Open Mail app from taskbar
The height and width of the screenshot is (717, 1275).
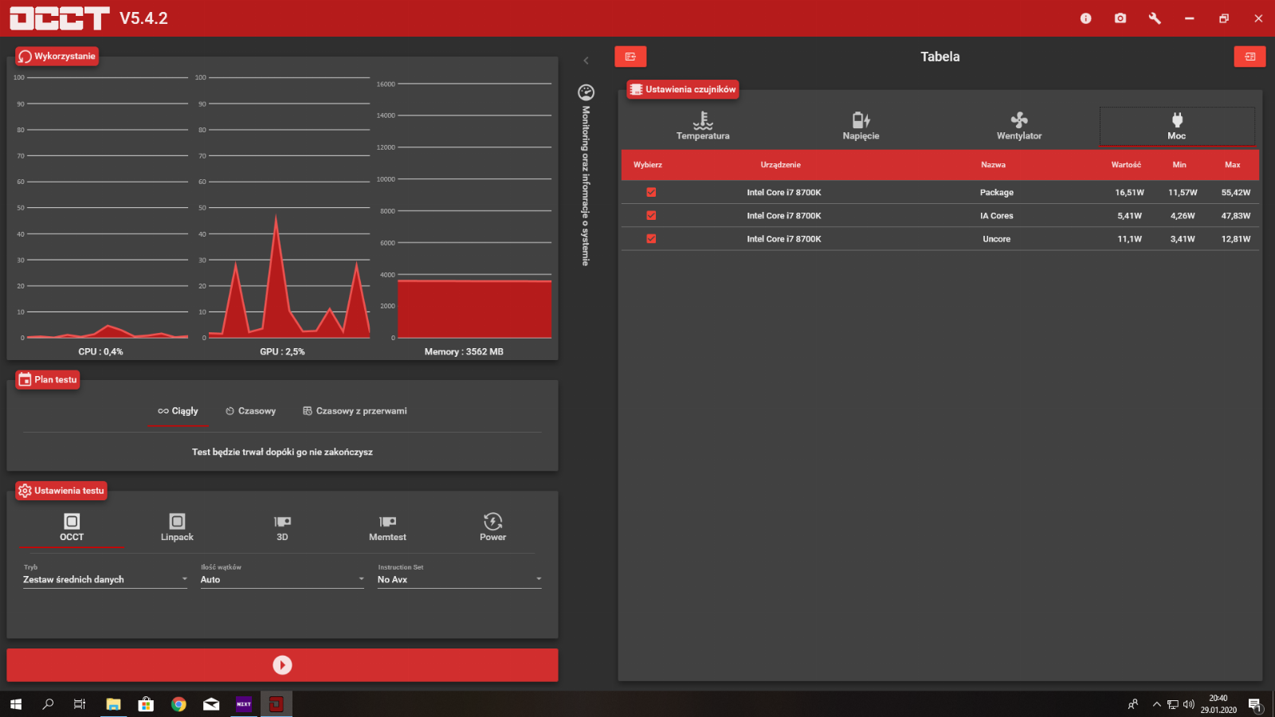(211, 704)
